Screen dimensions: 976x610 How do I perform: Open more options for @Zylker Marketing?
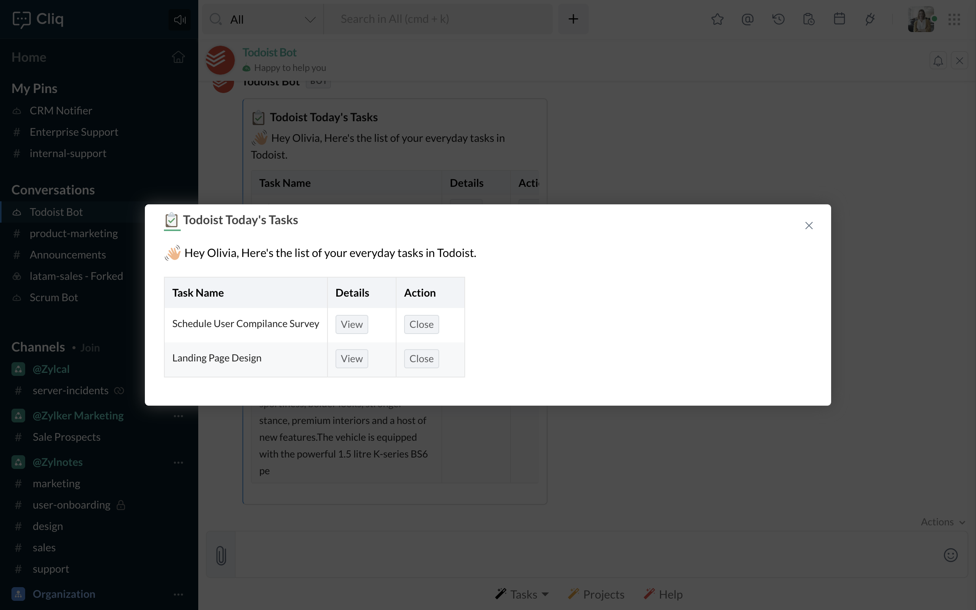click(178, 416)
